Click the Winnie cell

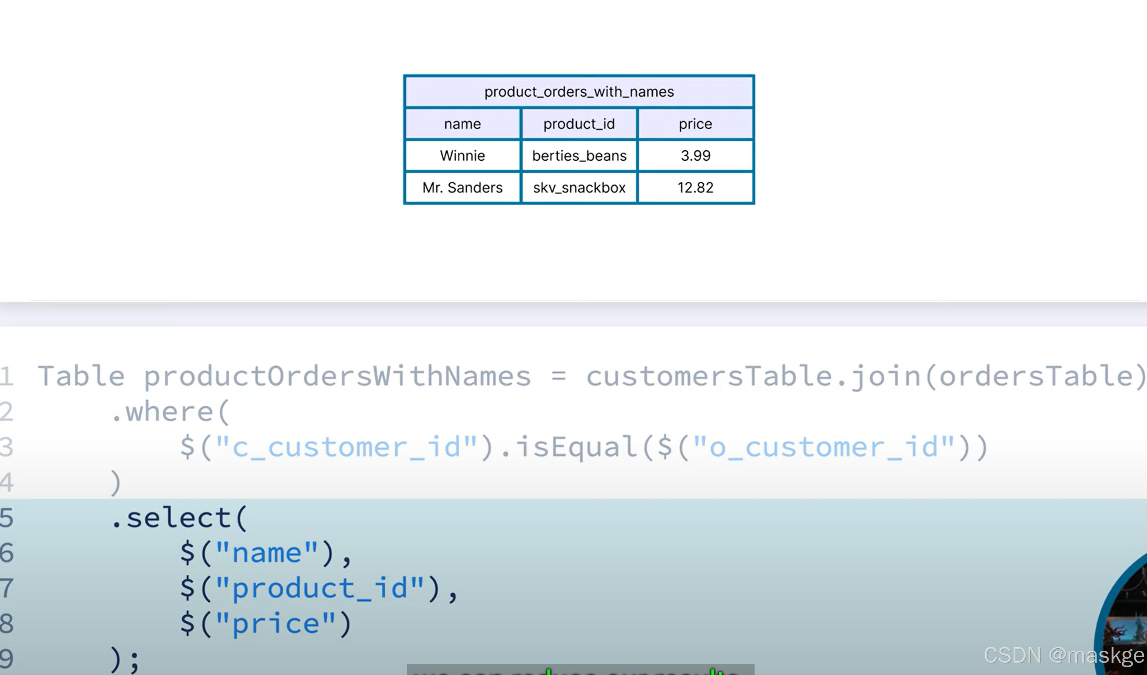click(462, 156)
